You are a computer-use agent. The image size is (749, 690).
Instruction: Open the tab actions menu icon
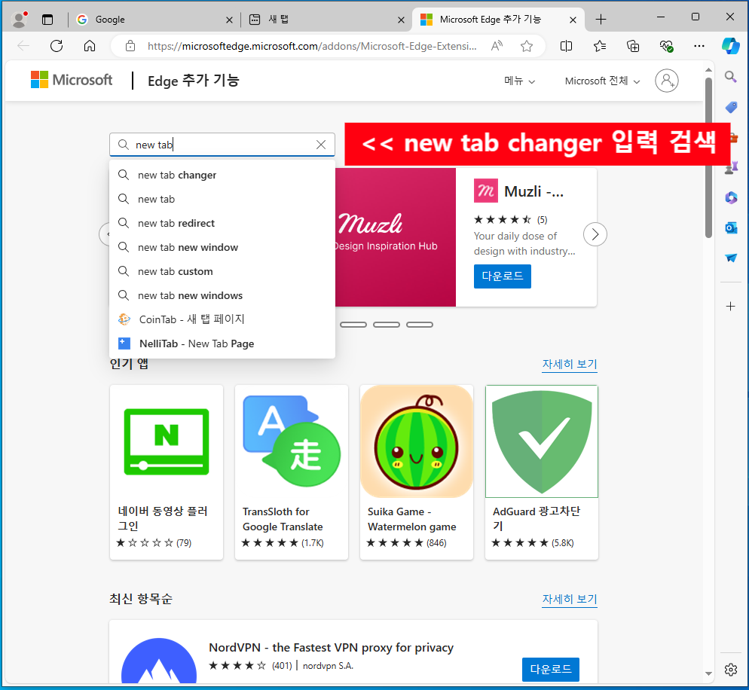(47, 20)
